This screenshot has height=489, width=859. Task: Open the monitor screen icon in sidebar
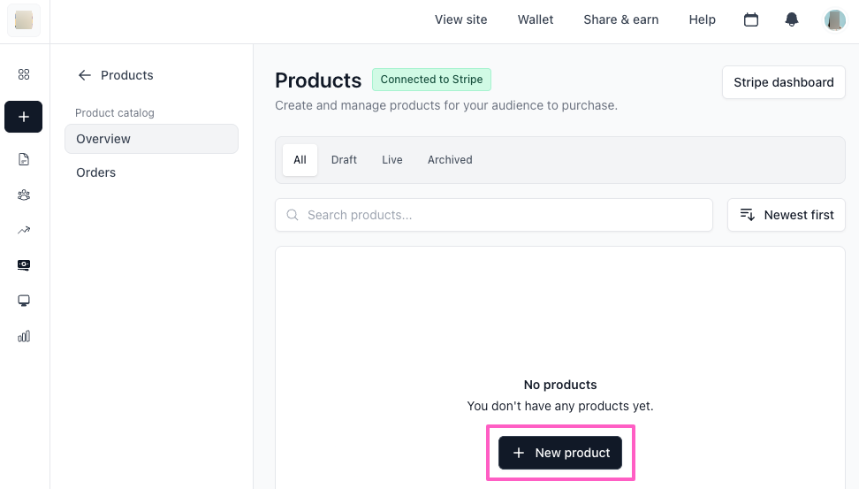click(24, 301)
